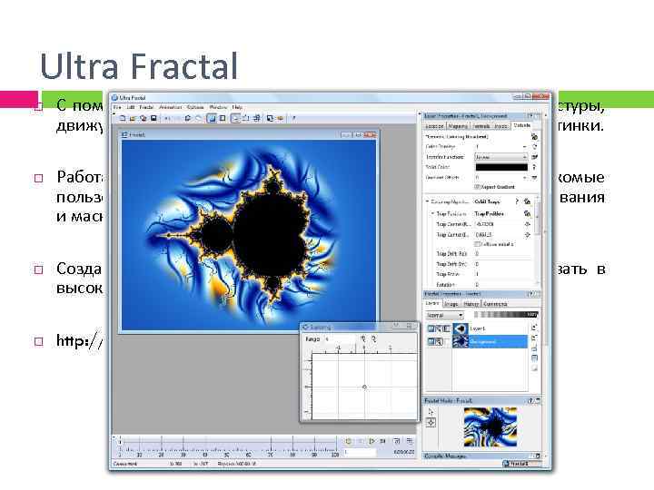Open the Window menu
The height and width of the screenshot is (490, 654).
(218, 107)
